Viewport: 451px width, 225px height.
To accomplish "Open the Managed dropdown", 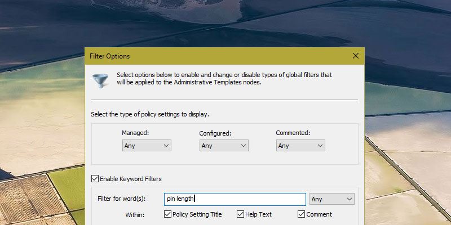I will tap(146, 146).
